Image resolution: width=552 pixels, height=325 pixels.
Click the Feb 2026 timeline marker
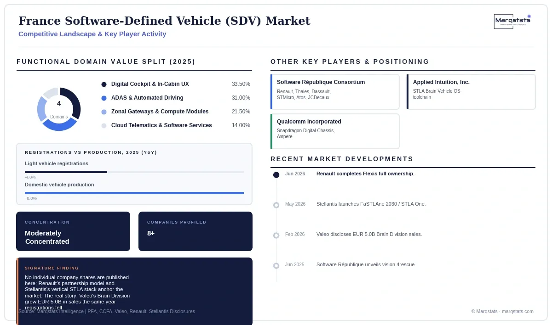(276, 235)
